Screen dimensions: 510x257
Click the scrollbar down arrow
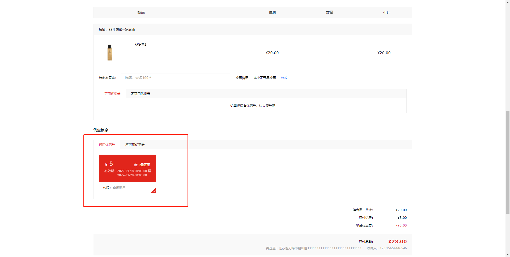pyautogui.click(x=508, y=255)
